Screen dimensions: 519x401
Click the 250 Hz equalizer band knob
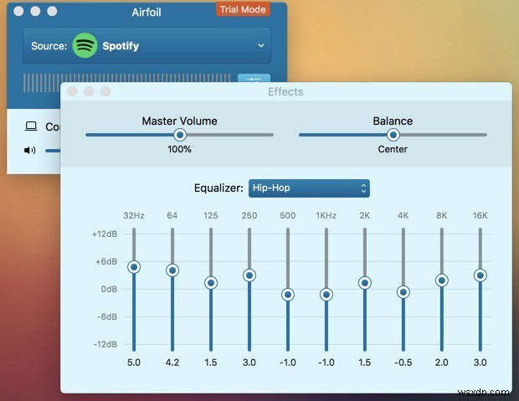click(x=249, y=275)
